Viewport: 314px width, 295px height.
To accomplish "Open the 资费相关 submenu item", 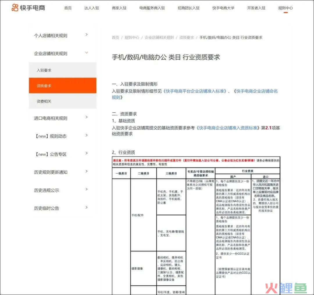I will tap(63, 101).
